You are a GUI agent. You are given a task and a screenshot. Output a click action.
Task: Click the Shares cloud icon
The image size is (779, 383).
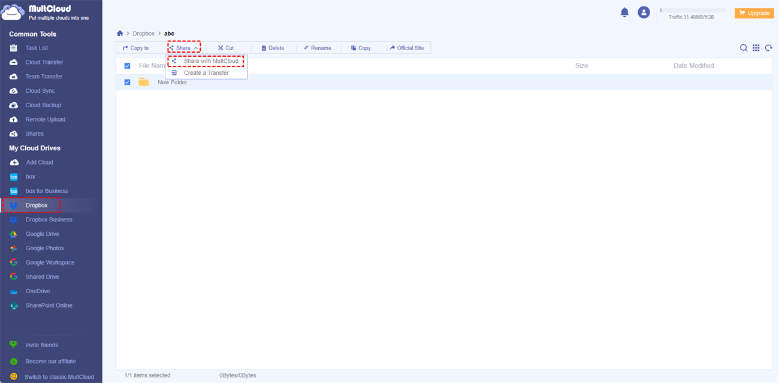pyautogui.click(x=14, y=134)
